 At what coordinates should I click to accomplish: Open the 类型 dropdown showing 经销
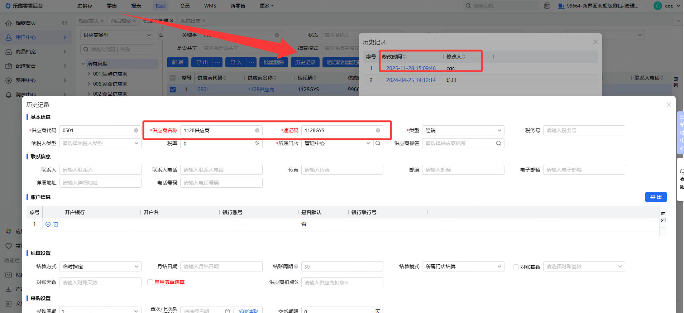[463, 130]
